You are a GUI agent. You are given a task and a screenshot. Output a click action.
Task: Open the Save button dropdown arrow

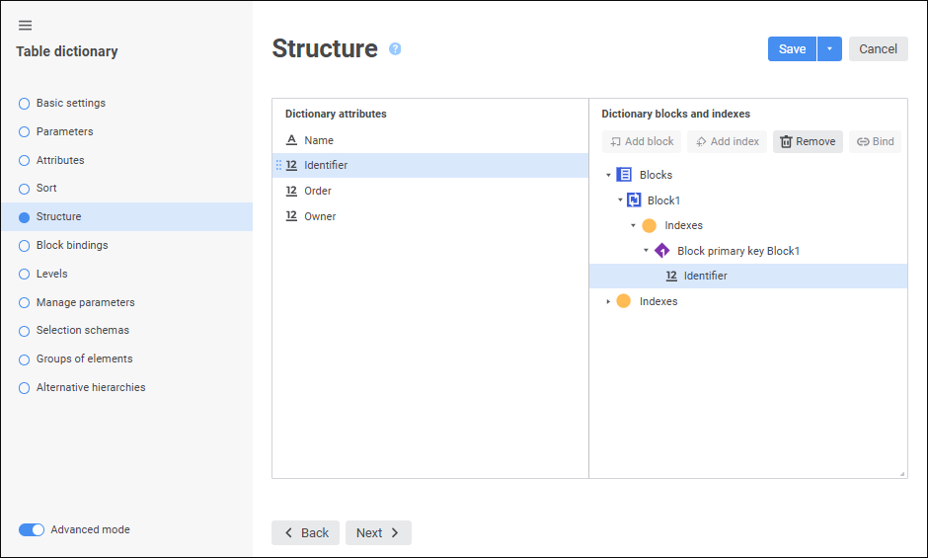click(829, 49)
